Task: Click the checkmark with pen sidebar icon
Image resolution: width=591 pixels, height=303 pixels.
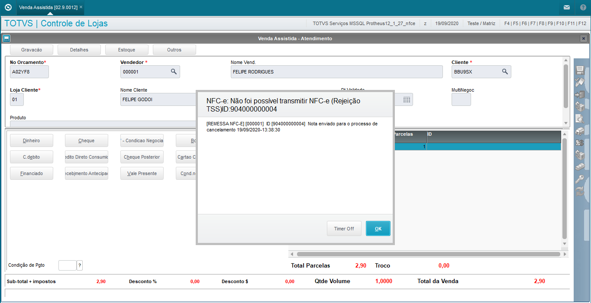Action: (580, 82)
